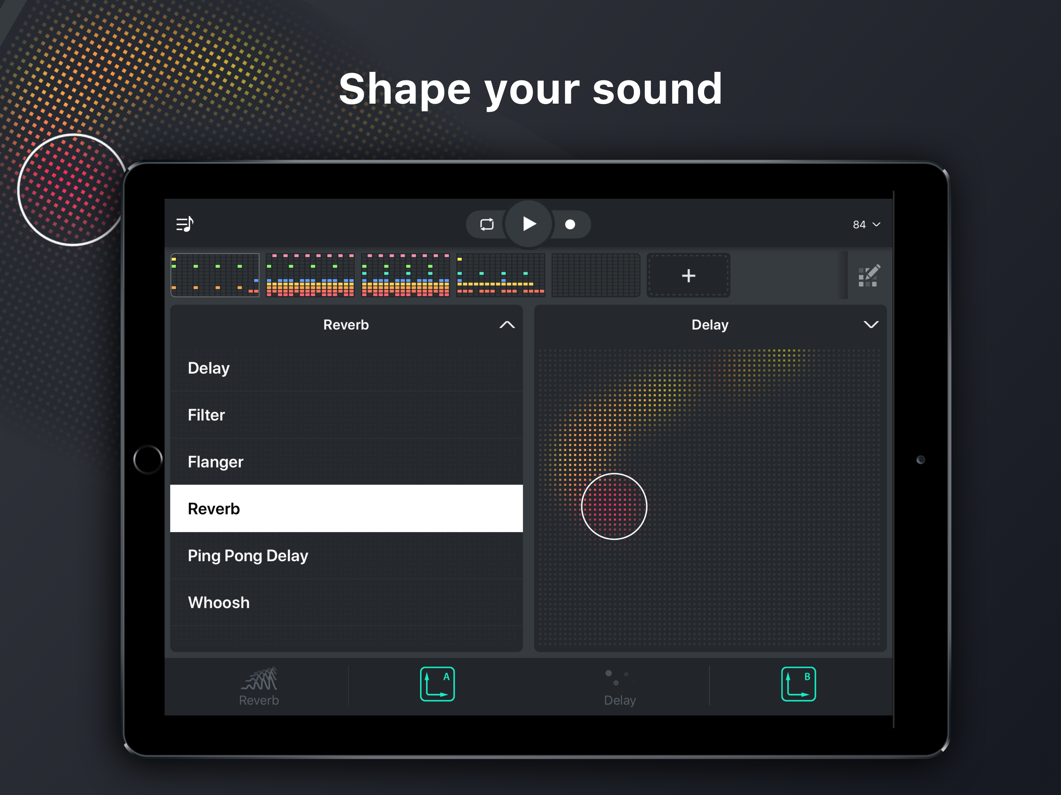
Task: Add a new pattern with plus button
Action: pyautogui.click(x=688, y=276)
